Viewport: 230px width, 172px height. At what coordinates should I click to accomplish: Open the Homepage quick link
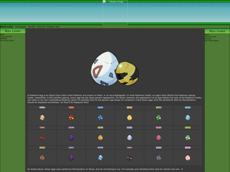(x=20, y=27)
